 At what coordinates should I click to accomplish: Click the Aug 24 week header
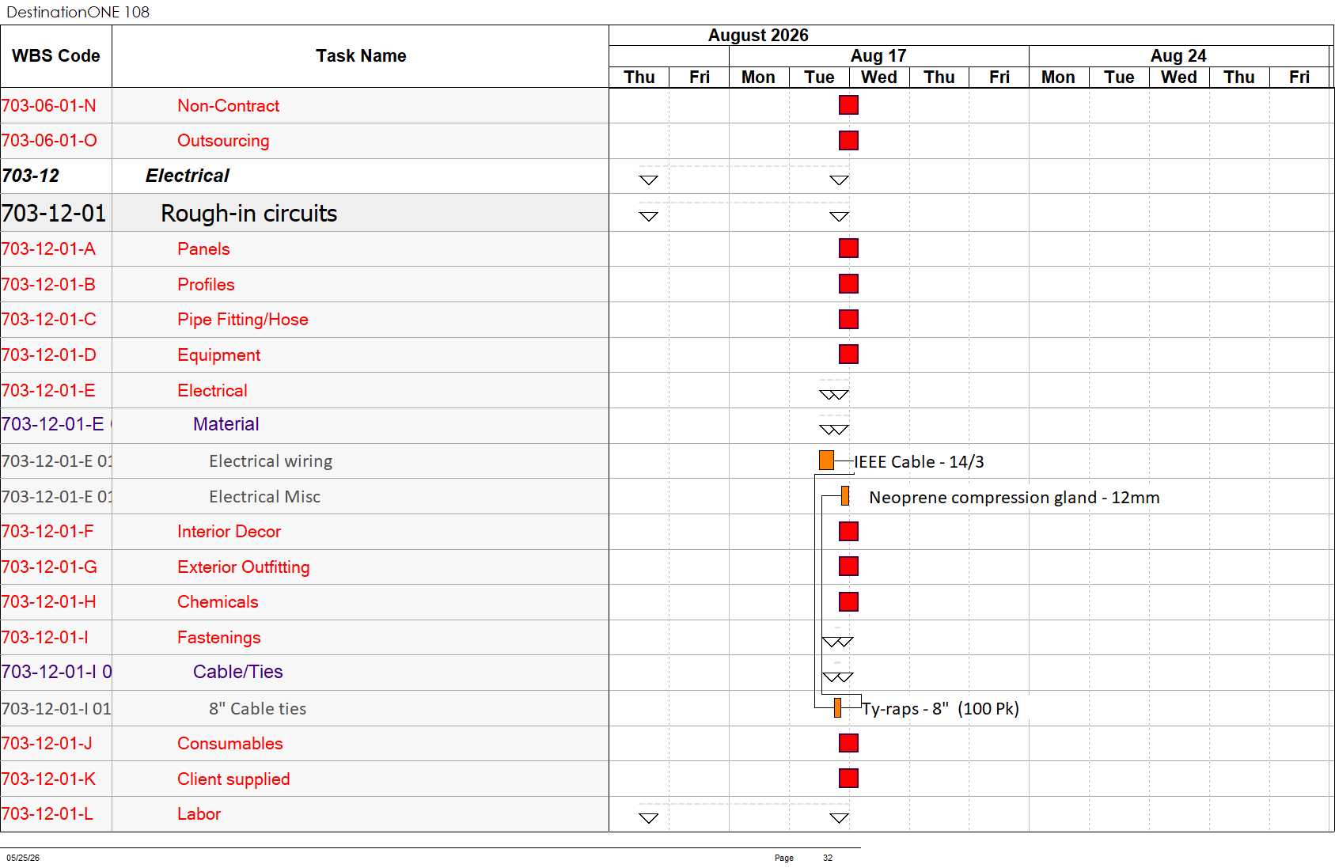click(x=1178, y=56)
